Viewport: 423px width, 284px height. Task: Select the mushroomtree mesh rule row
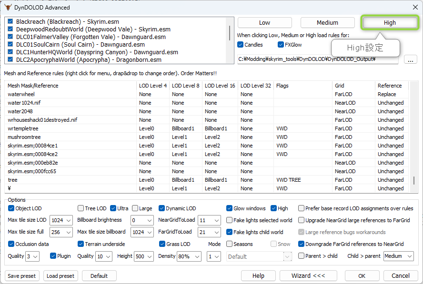pyautogui.click(x=208, y=137)
